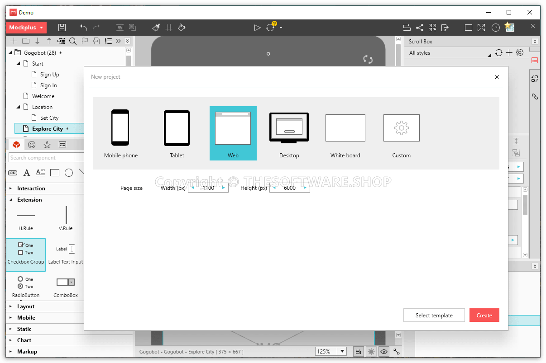The width and height of the screenshot is (546, 363).
Task: Toggle the eye visibility icon in status bar
Action: click(x=383, y=351)
